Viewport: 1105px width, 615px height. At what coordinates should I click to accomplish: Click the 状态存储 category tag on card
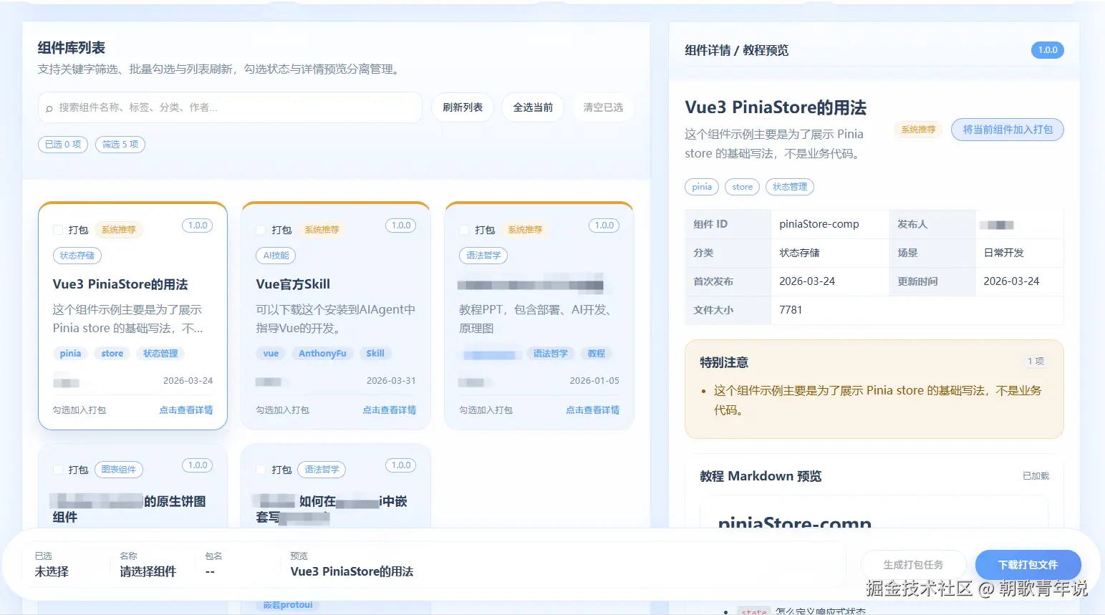tap(77, 256)
